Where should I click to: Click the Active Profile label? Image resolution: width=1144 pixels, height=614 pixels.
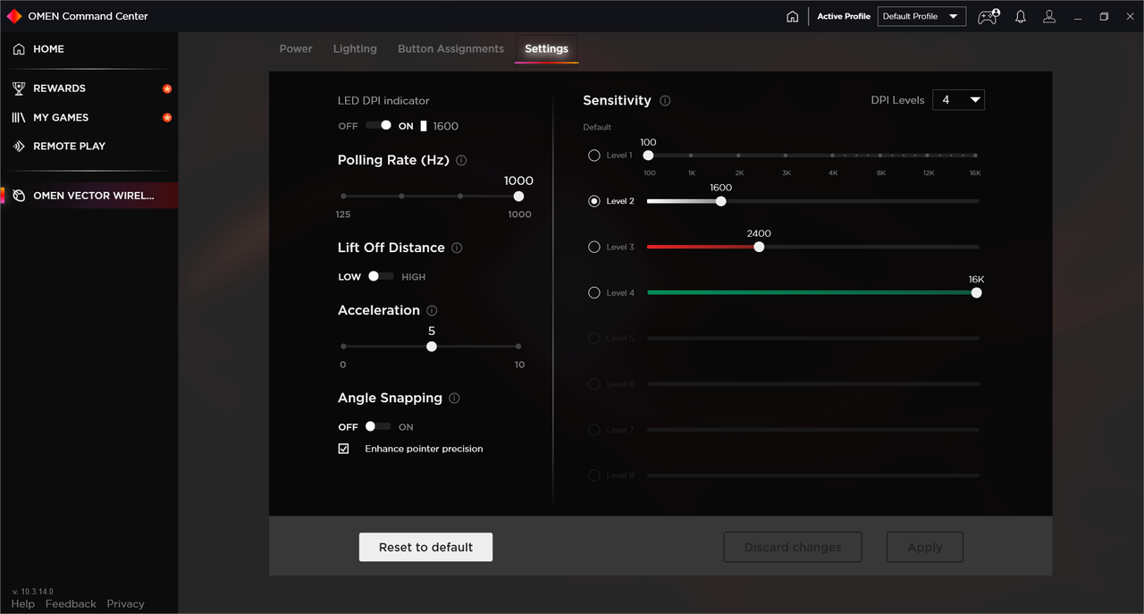[x=844, y=16]
